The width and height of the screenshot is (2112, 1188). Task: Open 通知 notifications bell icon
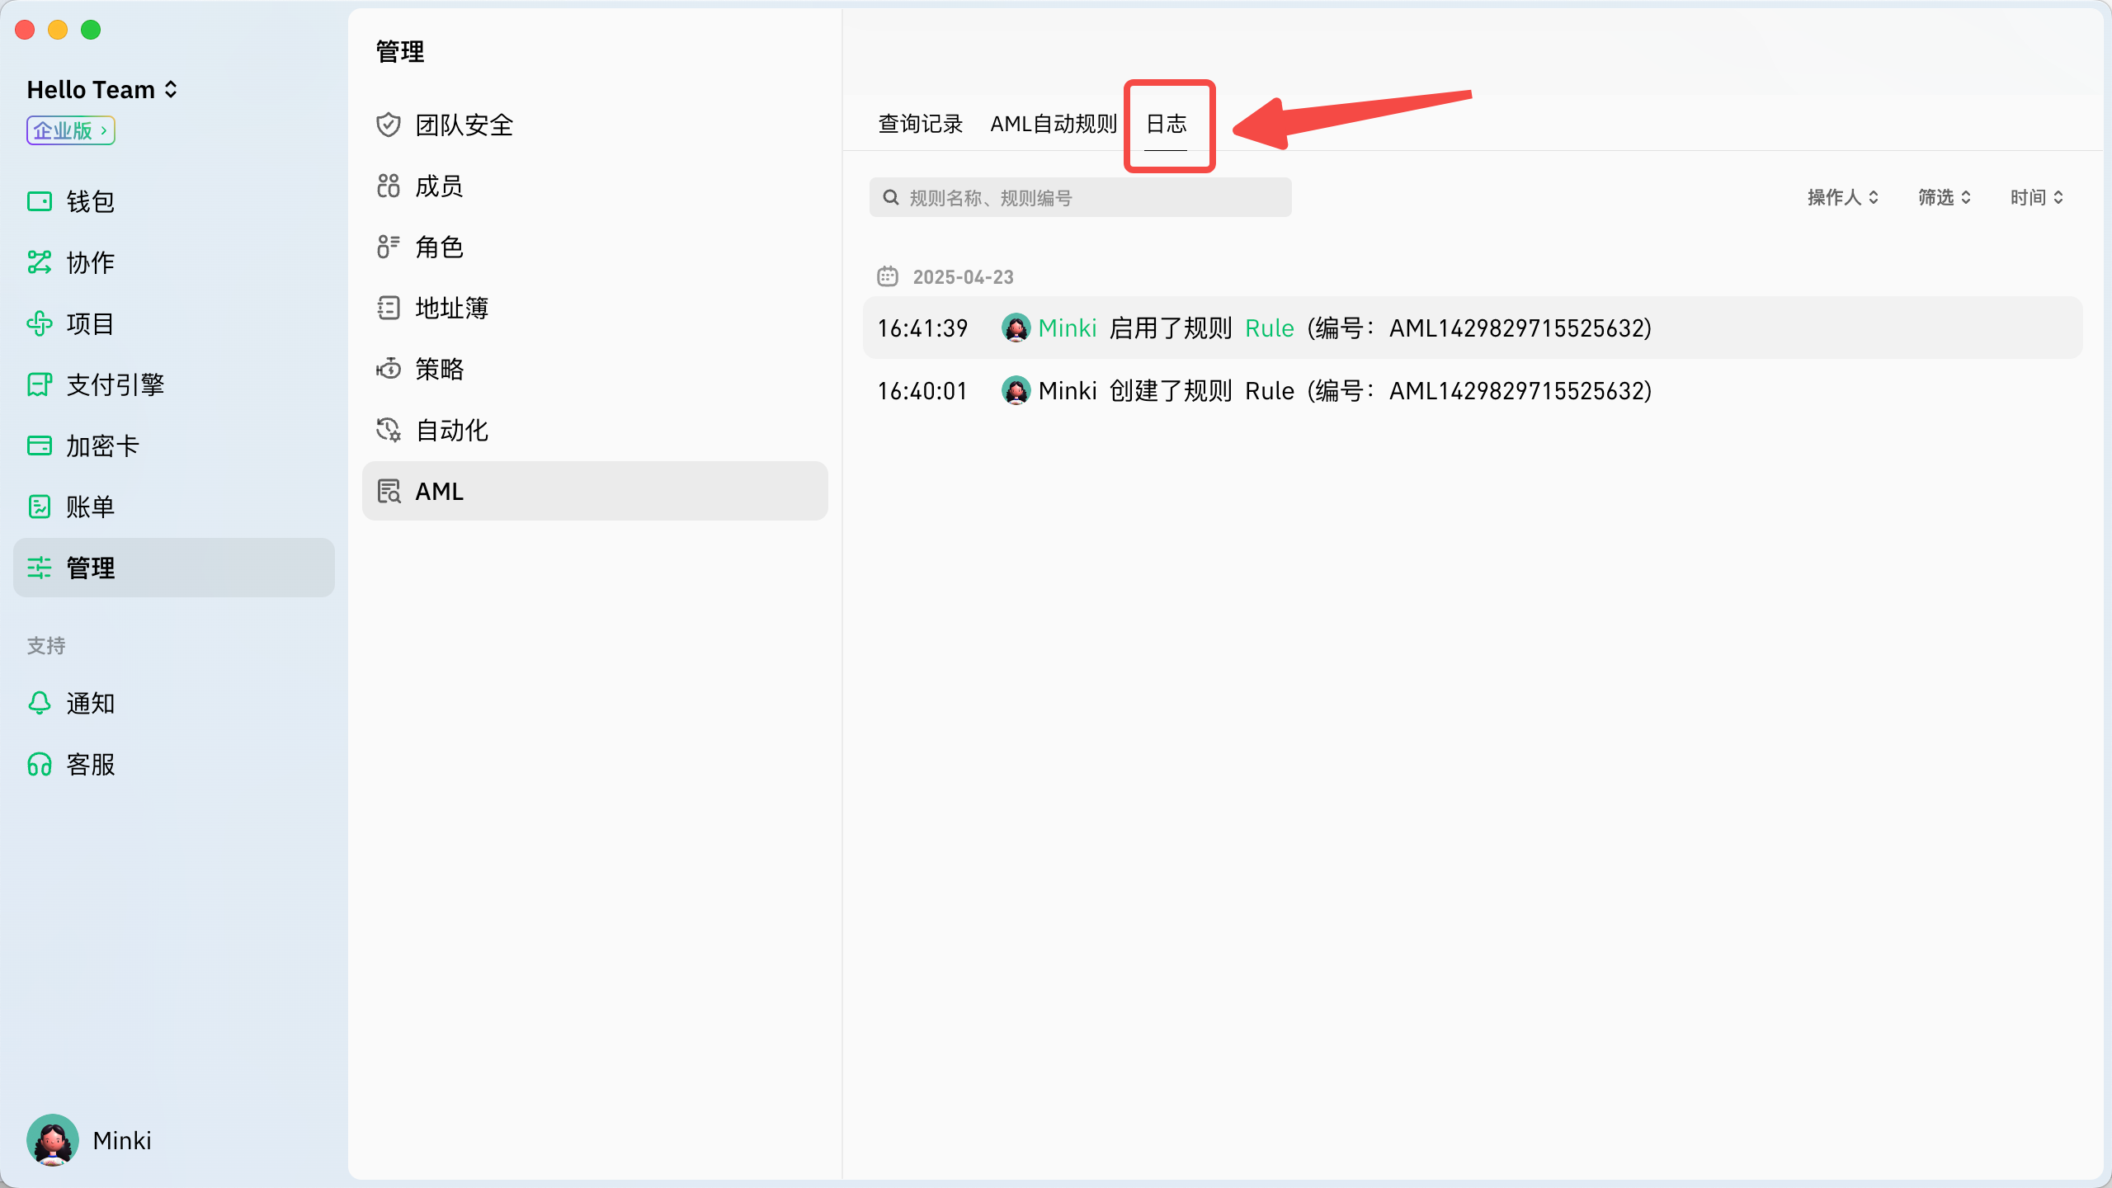[x=40, y=703]
